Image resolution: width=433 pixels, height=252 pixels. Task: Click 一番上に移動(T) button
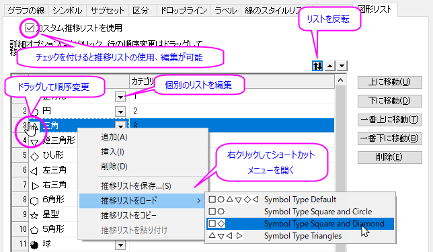pos(390,120)
